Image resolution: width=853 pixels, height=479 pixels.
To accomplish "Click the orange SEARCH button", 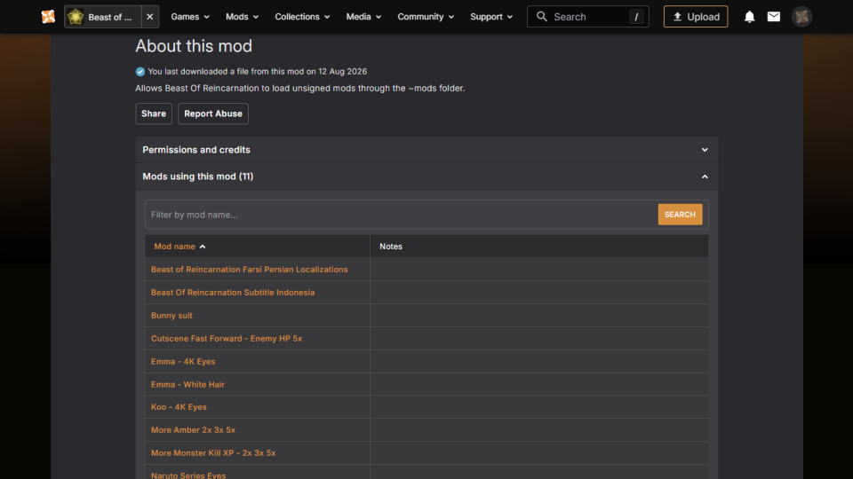I will 680,215.
